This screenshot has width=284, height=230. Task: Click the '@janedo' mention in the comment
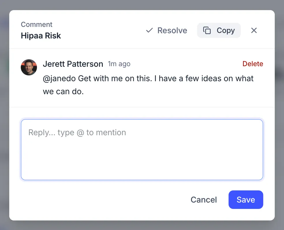[59, 79]
